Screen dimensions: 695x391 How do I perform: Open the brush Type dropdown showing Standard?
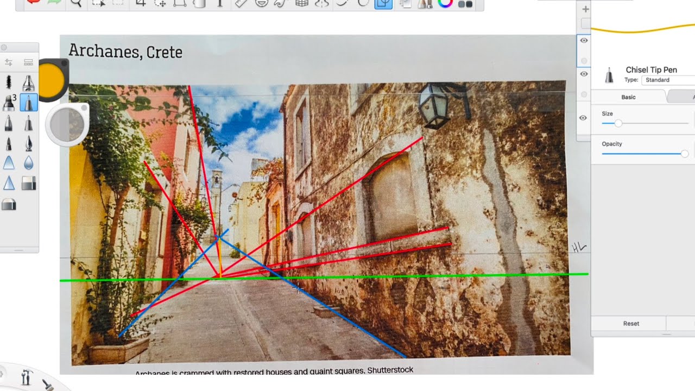coord(668,80)
